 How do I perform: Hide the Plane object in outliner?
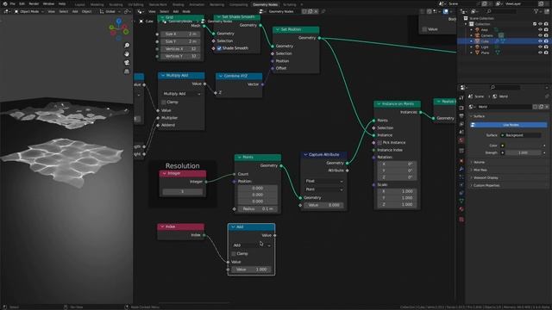(x=540, y=53)
